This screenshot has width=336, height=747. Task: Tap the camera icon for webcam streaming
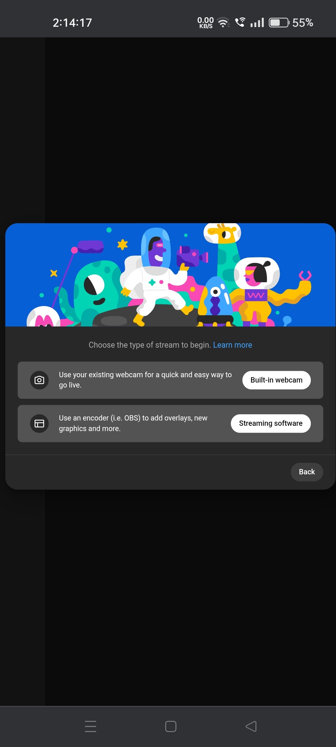[39, 380]
